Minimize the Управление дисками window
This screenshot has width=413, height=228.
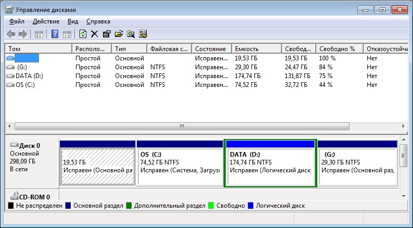tap(365, 10)
